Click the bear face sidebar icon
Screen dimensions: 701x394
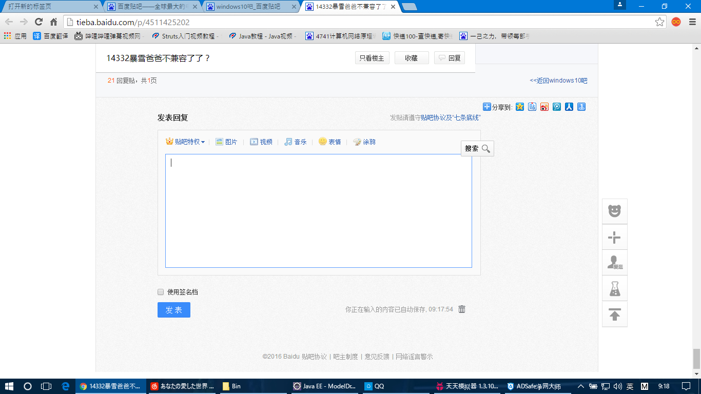tap(614, 211)
